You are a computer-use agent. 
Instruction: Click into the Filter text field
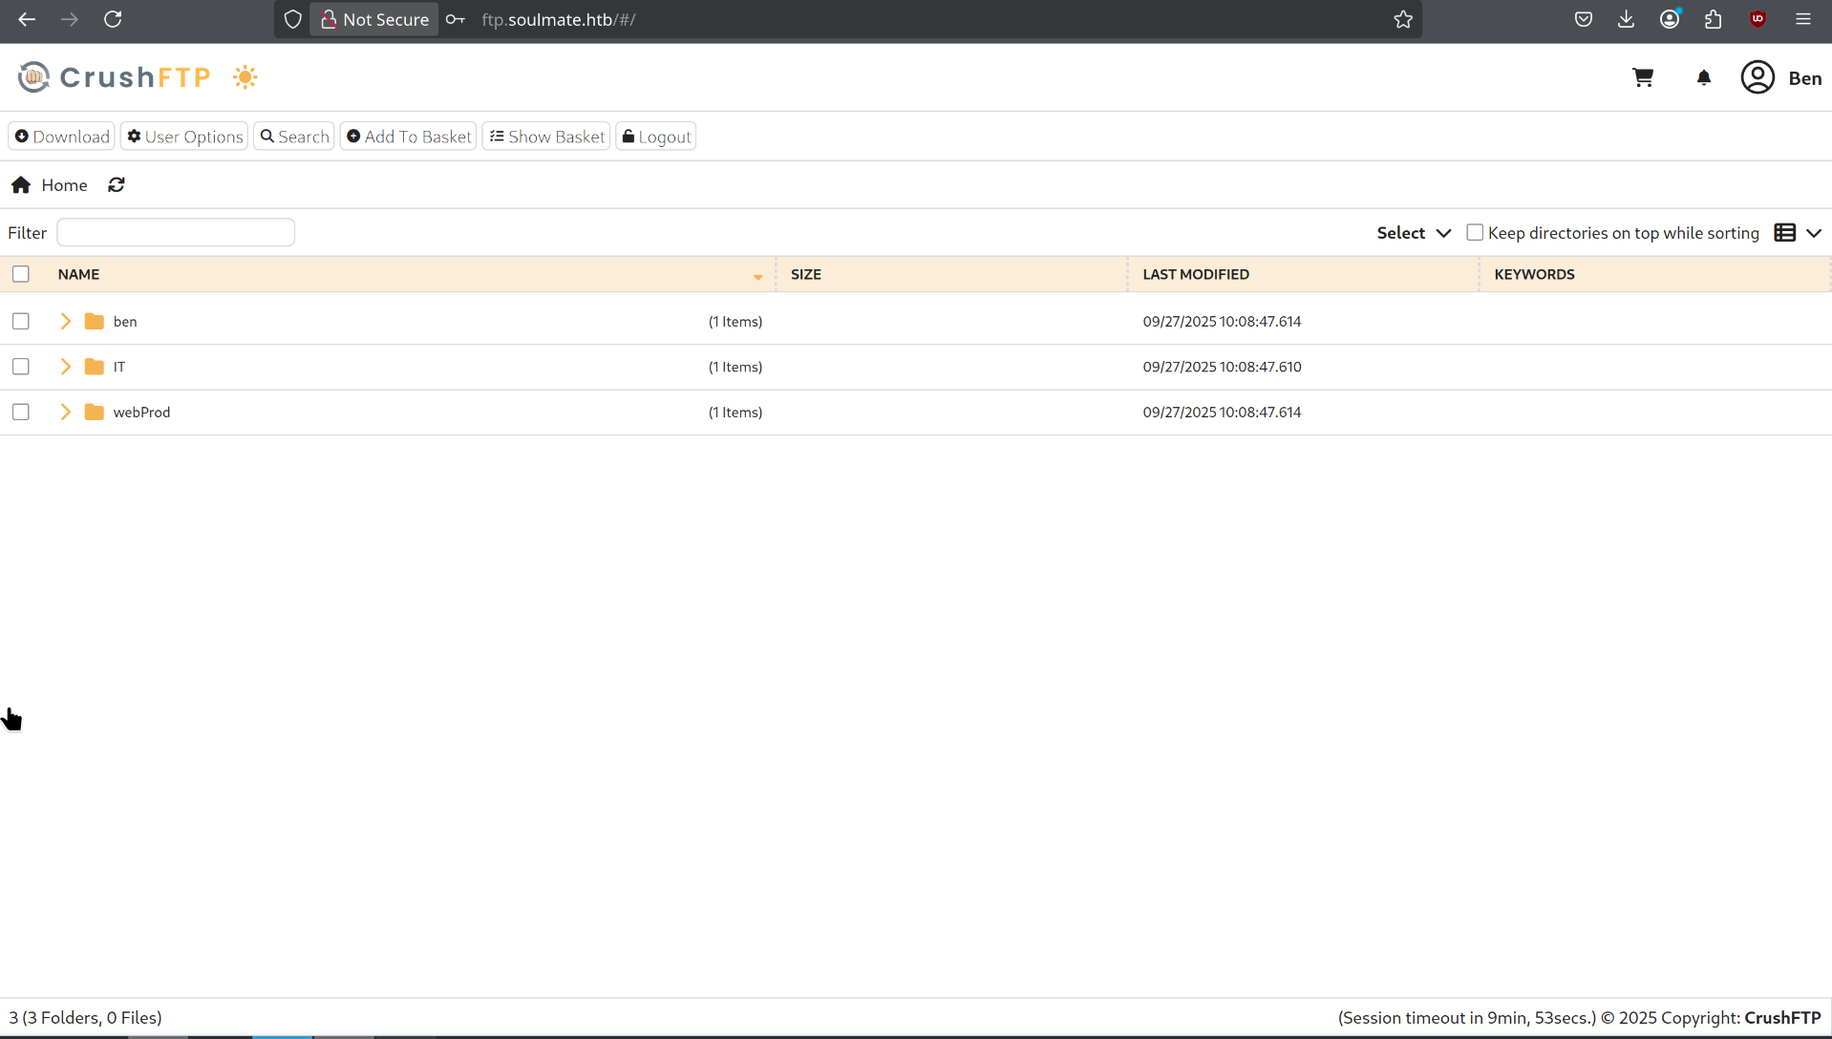pos(176,233)
